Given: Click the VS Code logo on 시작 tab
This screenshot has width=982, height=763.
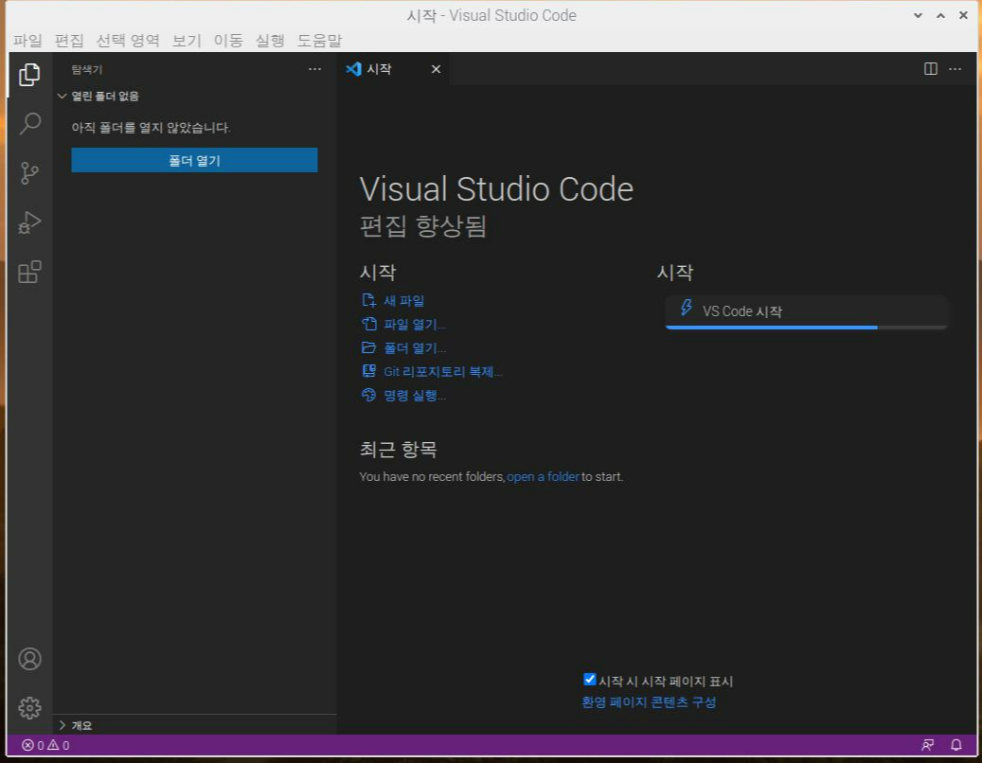Looking at the screenshot, I should [354, 69].
